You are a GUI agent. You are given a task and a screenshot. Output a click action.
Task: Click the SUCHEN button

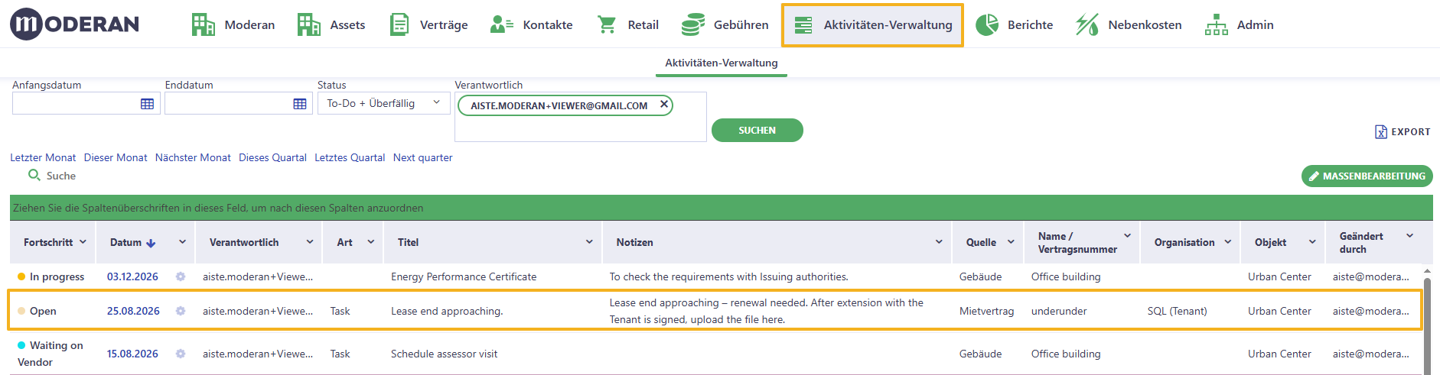pos(757,131)
